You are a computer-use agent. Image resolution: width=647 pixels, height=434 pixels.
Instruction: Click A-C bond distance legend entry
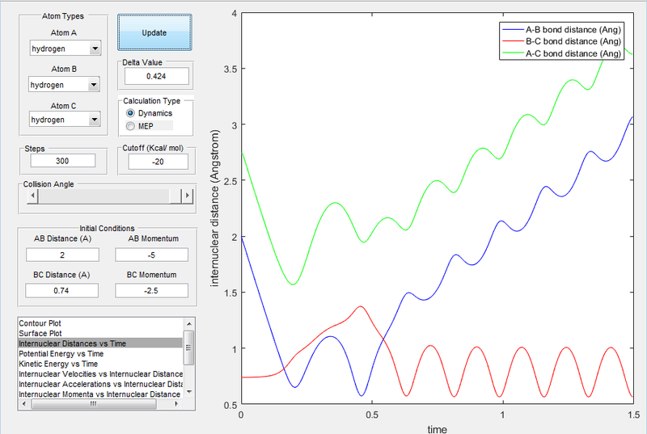tap(561, 53)
